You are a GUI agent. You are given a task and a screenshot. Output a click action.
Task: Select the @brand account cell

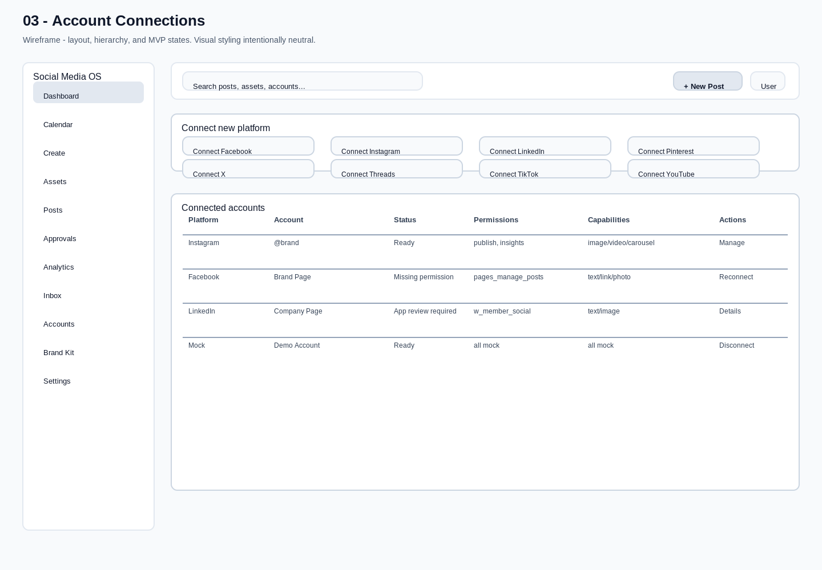287,243
